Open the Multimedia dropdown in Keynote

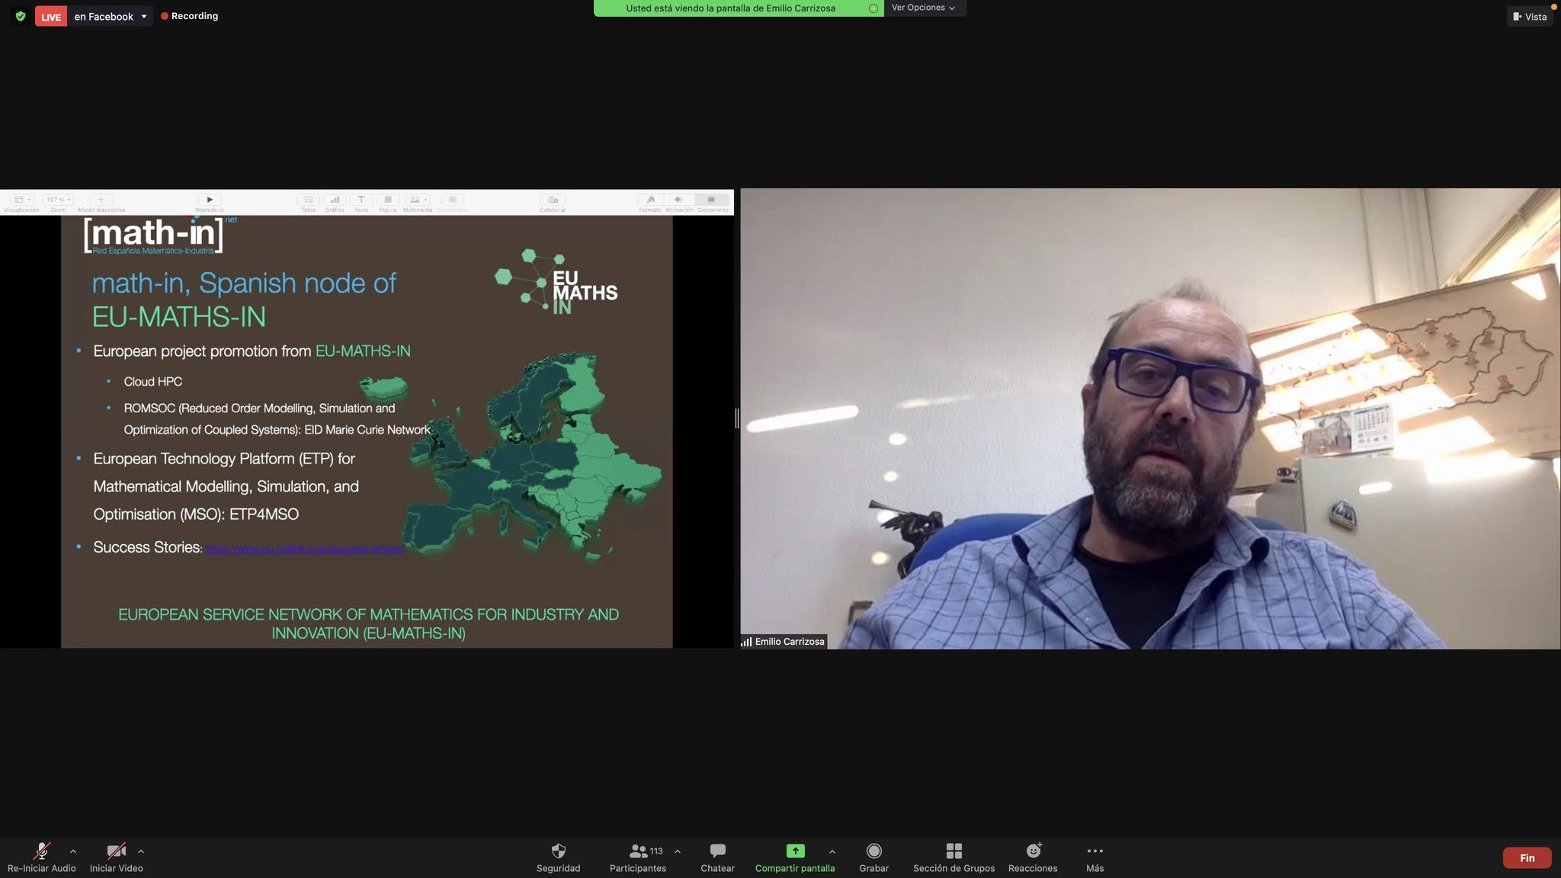coord(418,200)
